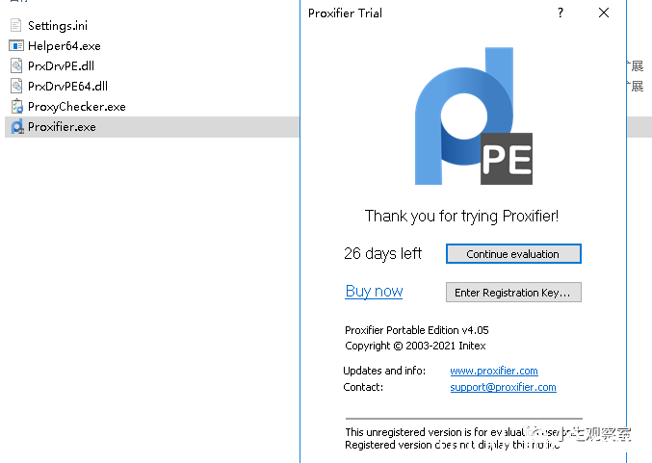This screenshot has height=463, width=652.
Task: Select the Proxifier.exe file name
Action: point(62,127)
